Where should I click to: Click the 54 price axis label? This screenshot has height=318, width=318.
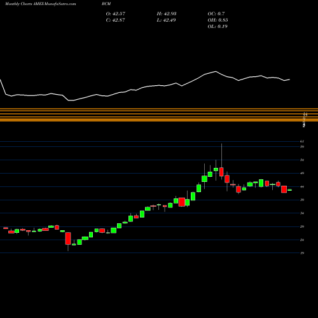tap(302, 160)
